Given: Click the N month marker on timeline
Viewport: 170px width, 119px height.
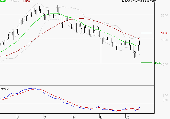Looking at the screenshot, I should coord(74,117).
